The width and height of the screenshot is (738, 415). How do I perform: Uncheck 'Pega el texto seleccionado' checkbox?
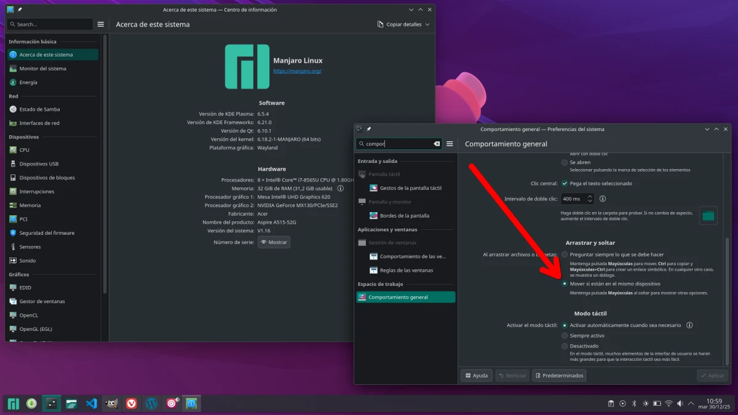[x=565, y=183]
